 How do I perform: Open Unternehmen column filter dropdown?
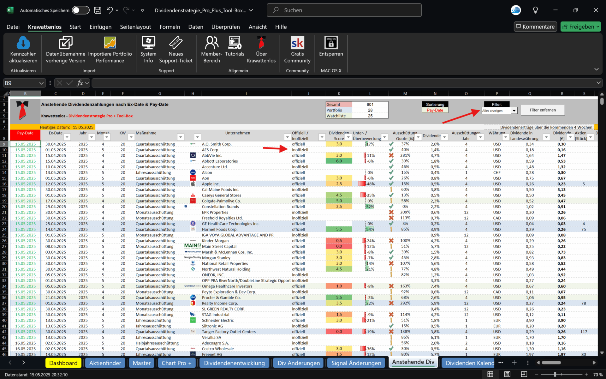click(x=287, y=137)
